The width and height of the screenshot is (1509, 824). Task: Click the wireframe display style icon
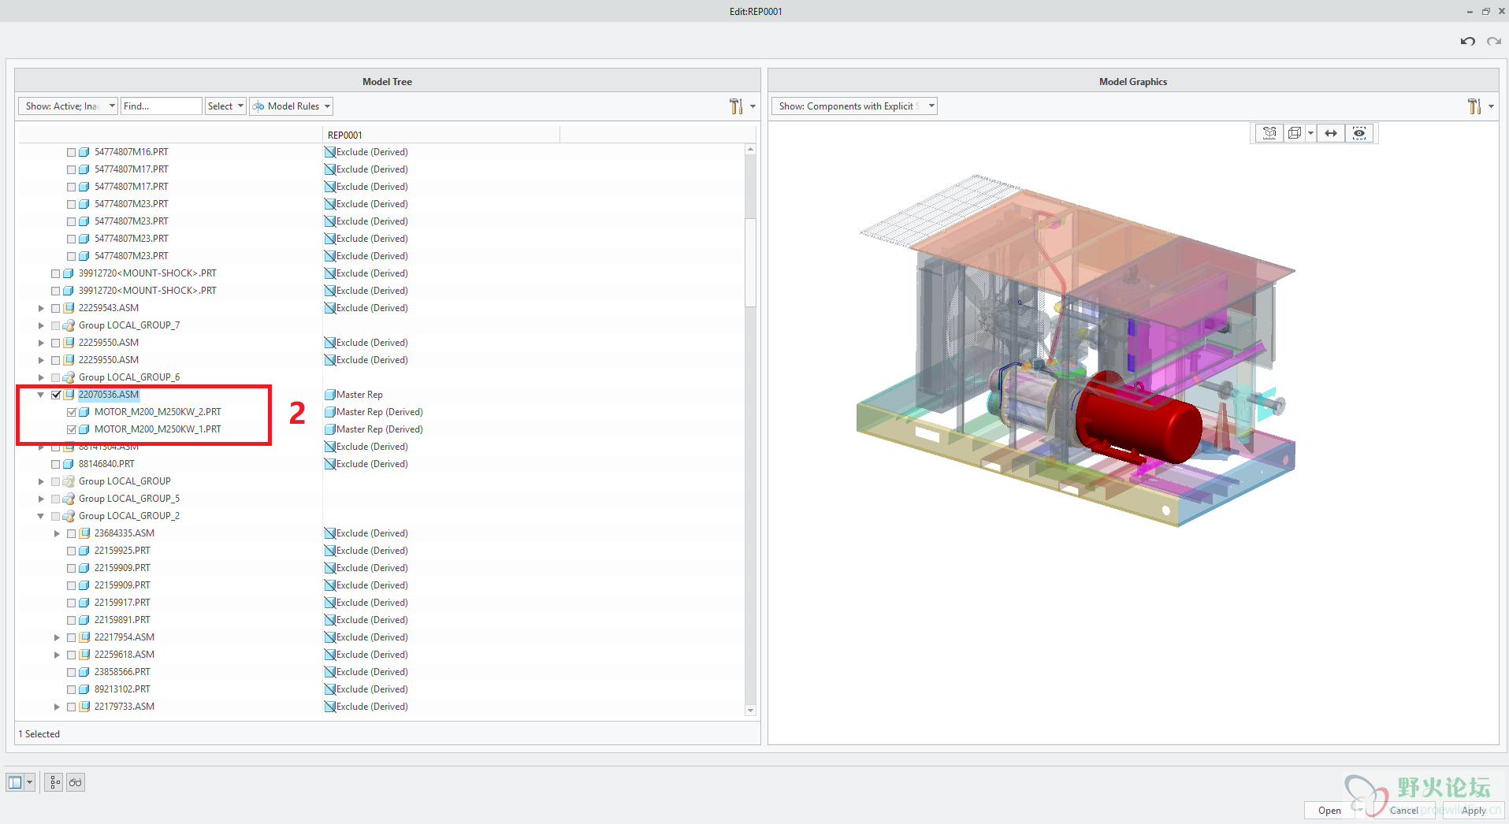tap(1294, 133)
